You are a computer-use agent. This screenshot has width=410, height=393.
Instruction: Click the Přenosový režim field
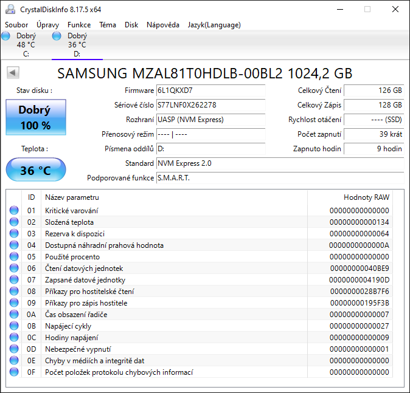210,134
